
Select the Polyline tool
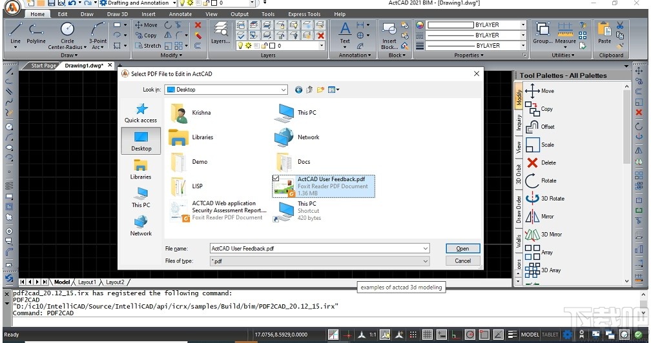[x=36, y=33]
